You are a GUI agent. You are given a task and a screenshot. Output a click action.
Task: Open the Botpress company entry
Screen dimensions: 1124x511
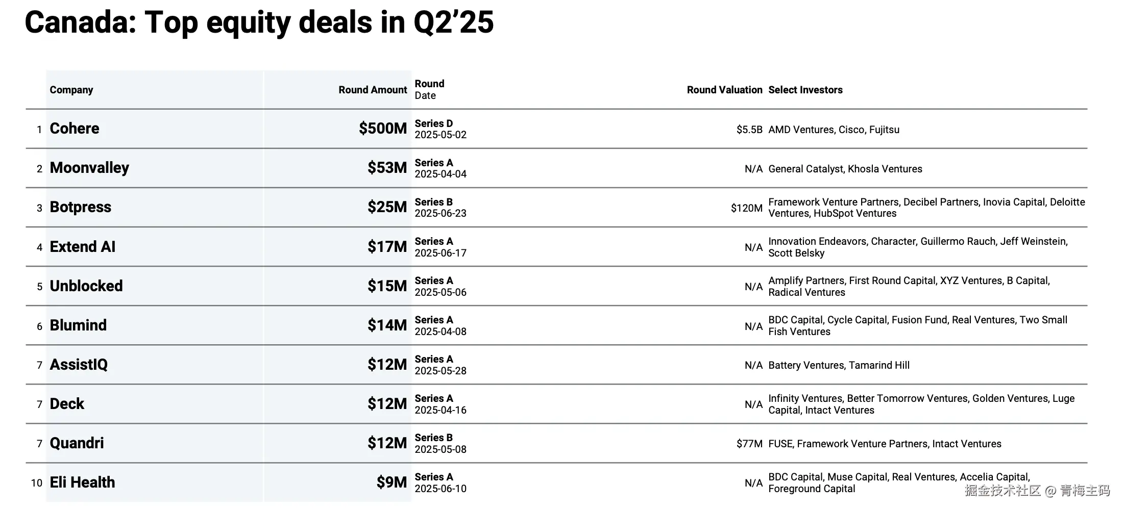(x=81, y=207)
